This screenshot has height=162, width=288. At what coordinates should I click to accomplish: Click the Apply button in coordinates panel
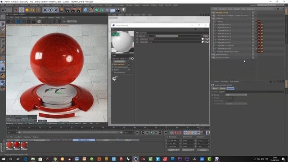tap(203, 150)
